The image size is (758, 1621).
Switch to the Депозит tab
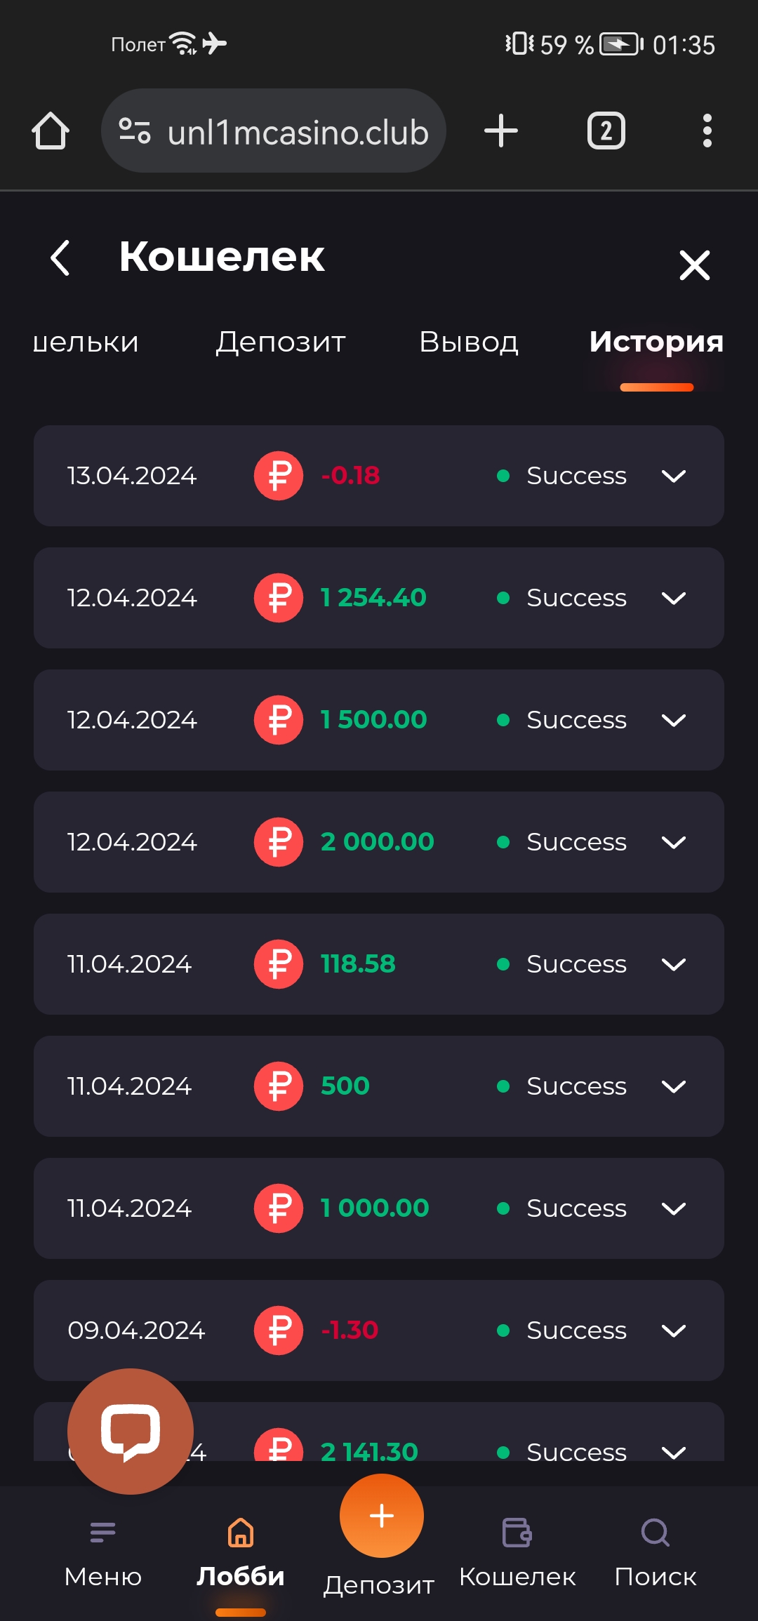[280, 342]
